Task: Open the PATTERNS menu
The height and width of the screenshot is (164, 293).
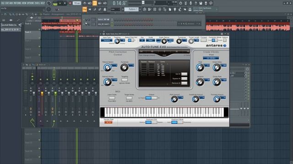Action: click(x=17, y=3)
